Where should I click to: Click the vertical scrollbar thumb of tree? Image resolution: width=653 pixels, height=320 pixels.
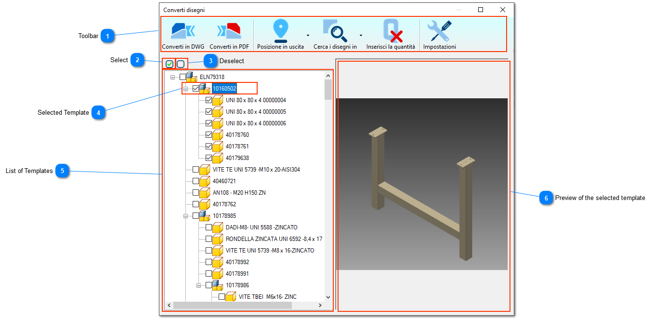pos(328,90)
